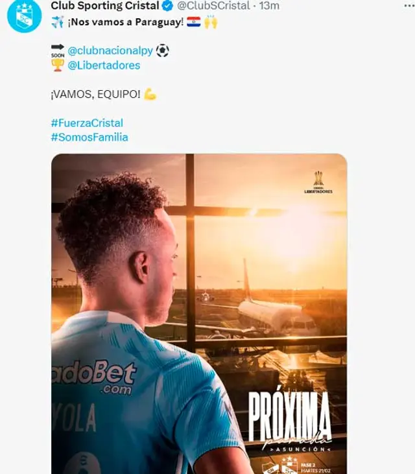The width and height of the screenshot is (415, 474).
Task: Click the airplane emoji in the tweet
Action: click(x=58, y=22)
